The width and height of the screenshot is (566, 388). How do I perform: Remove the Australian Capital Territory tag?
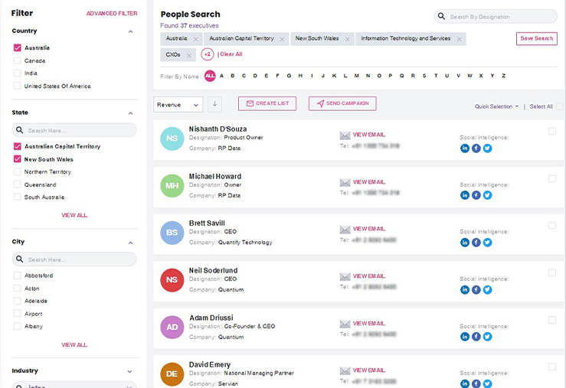[283, 39]
